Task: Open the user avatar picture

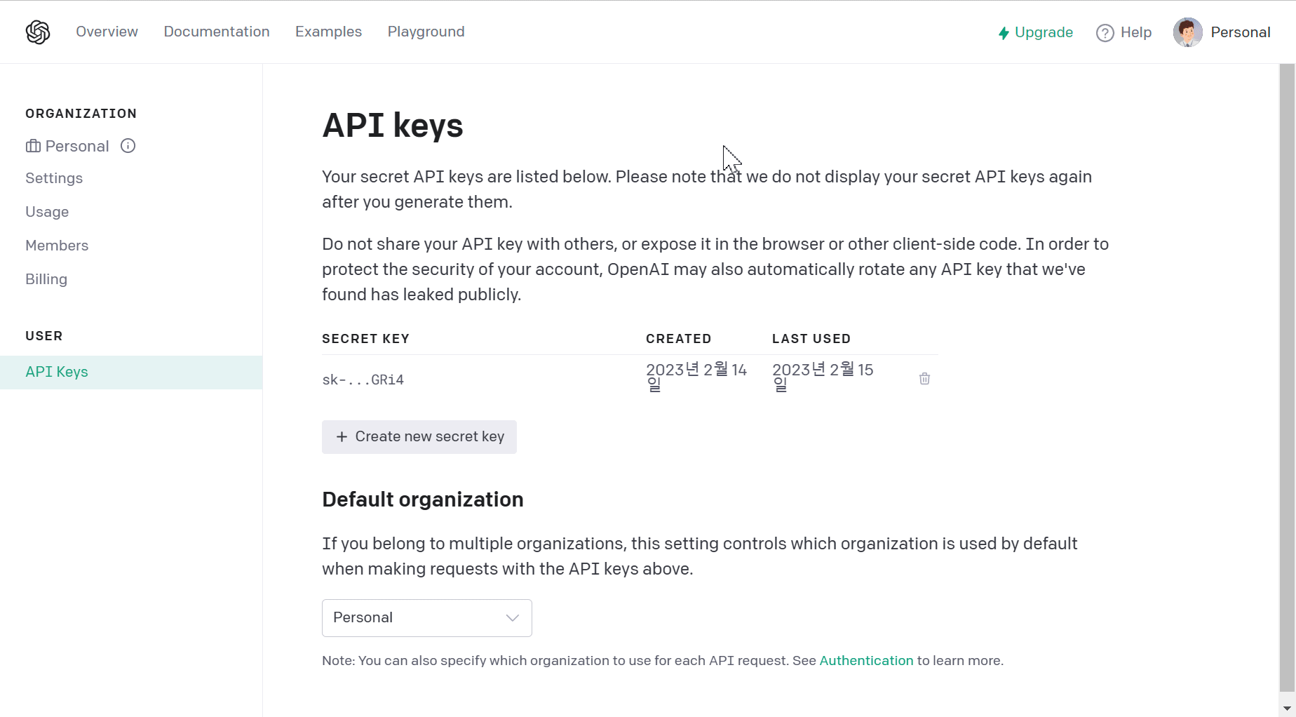Action: (1187, 32)
